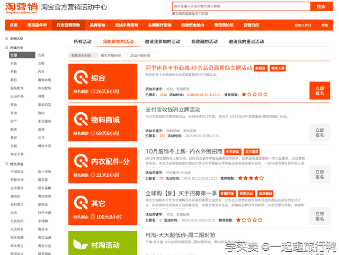This screenshot has height=255, width=339.
Task: Click the 新频道 tag badge
Action: (261, 68)
